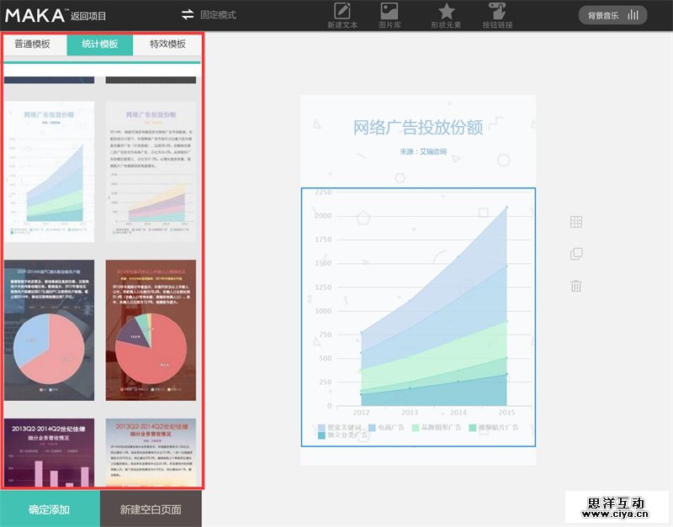This screenshot has width=673, height=527.
Task: Toggle the 固定模式 fixed mode switch
Action: (x=188, y=15)
